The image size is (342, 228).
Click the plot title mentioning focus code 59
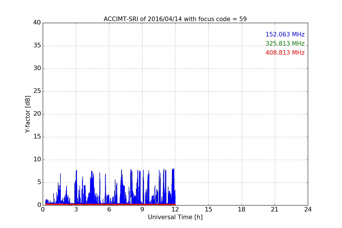tap(175, 19)
